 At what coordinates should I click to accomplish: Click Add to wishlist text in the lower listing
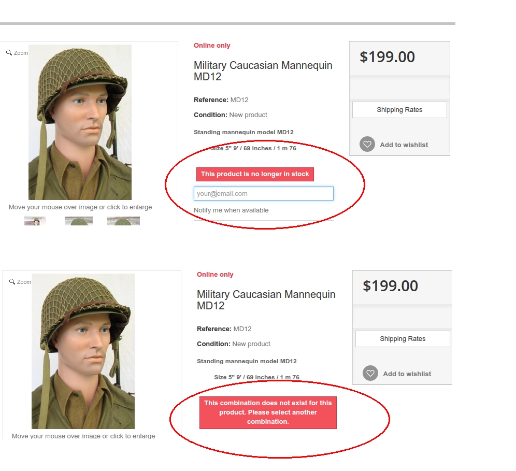[x=407, y=374]
